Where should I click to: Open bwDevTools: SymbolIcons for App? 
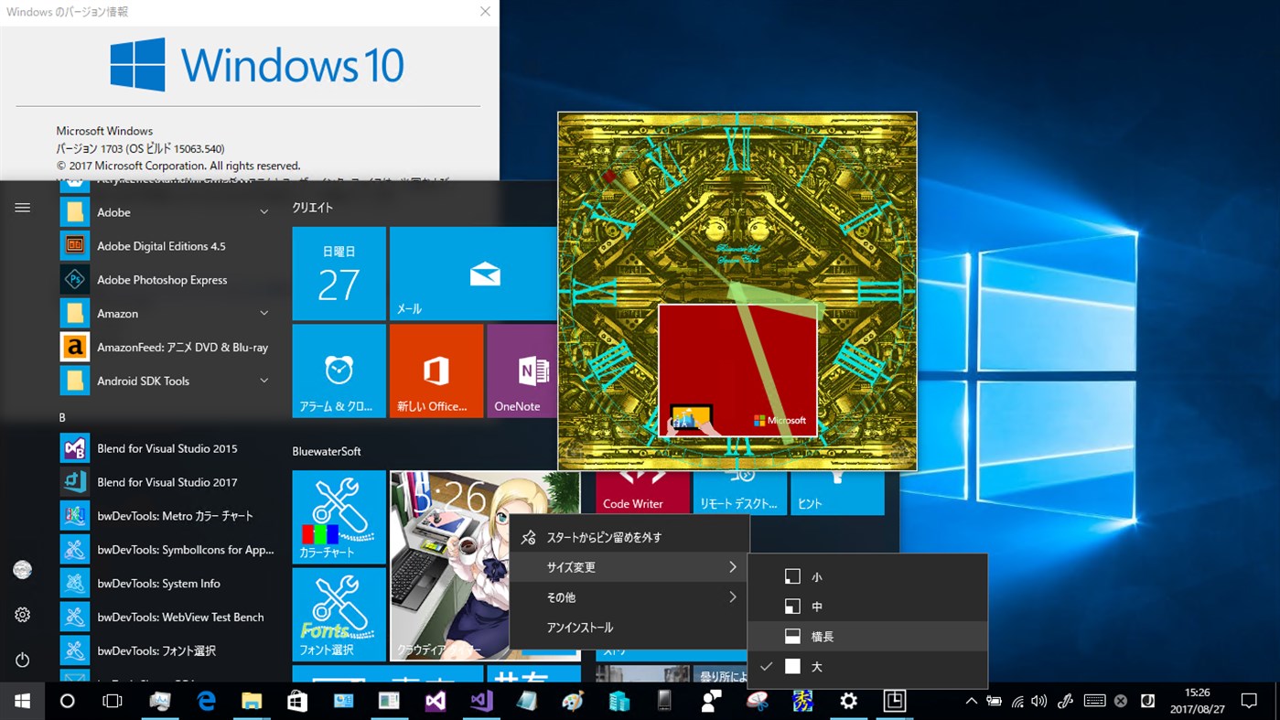(167, 550)
